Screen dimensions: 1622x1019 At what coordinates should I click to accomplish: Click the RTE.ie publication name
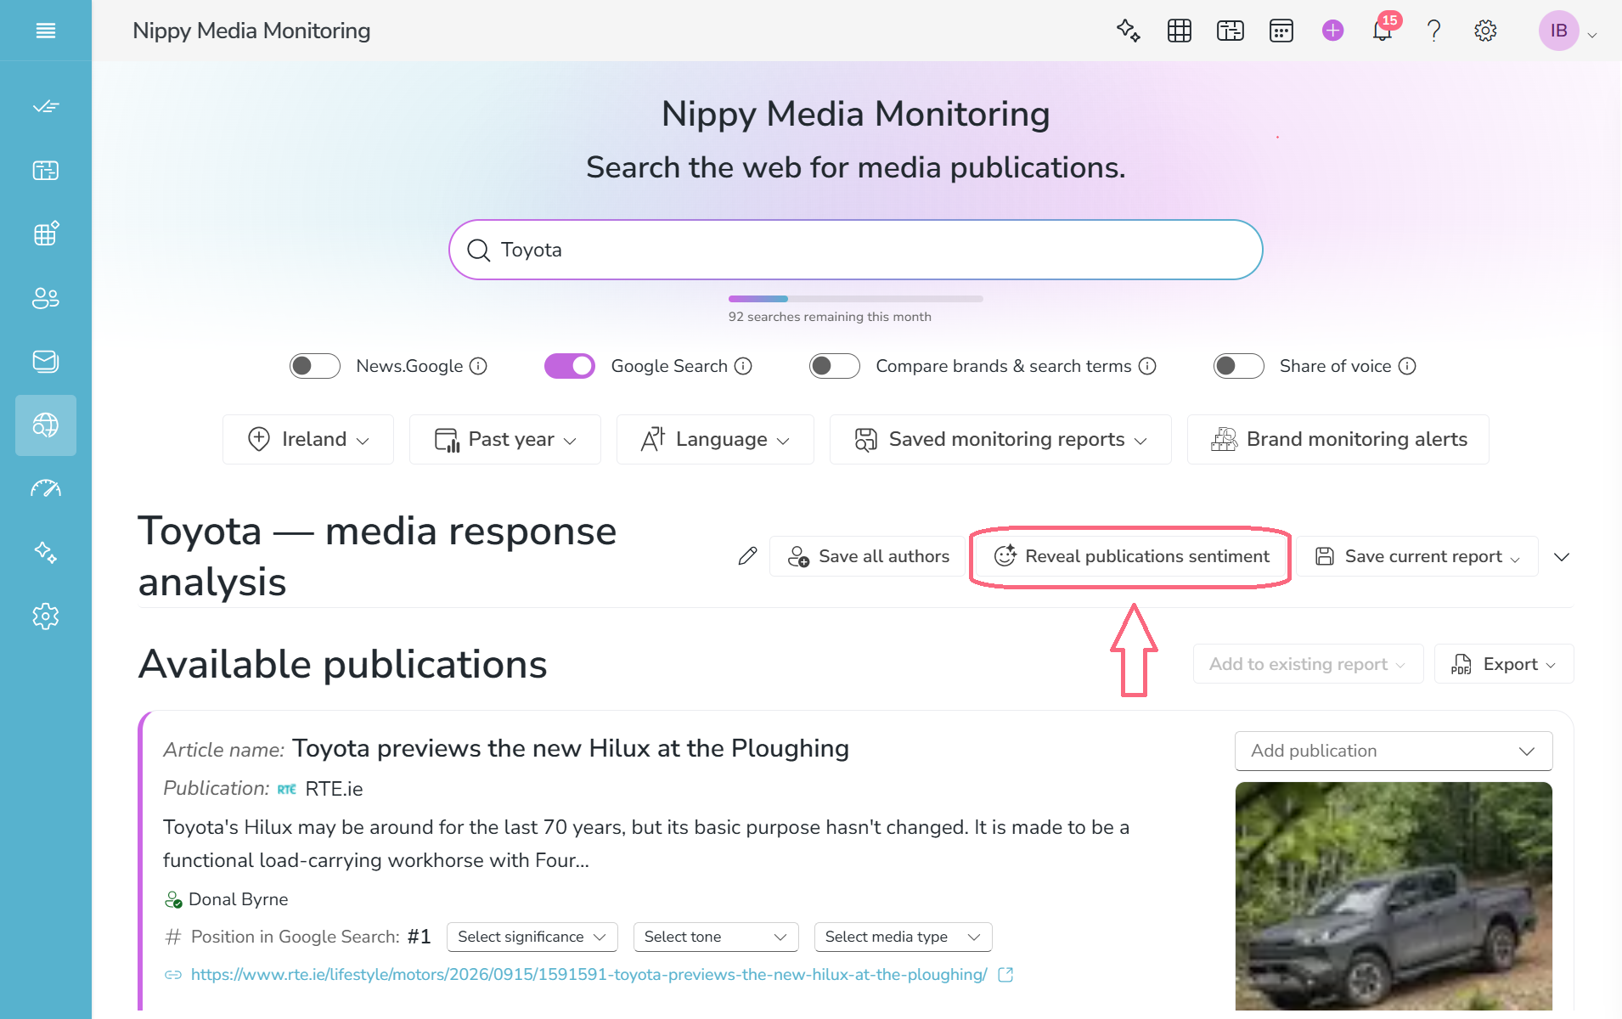334,789
